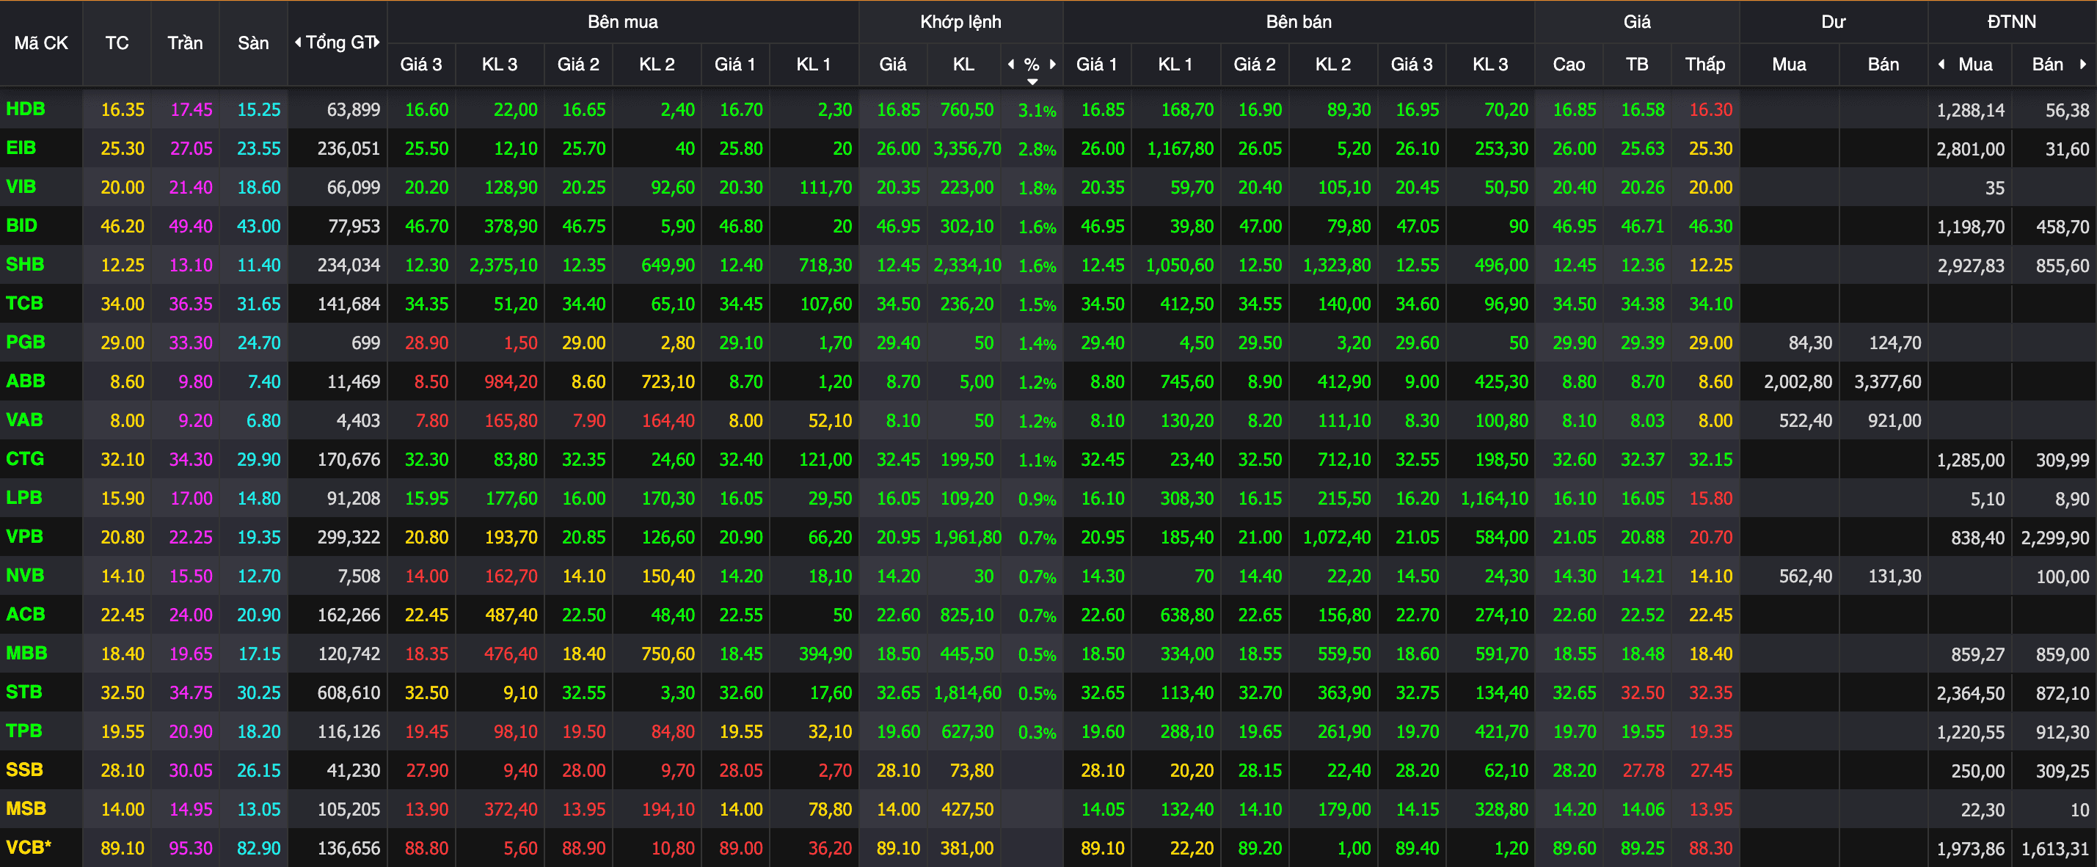Click EIB matched volume 3,356,70
The image size is (2097, 867).
(x=967, y=149)
